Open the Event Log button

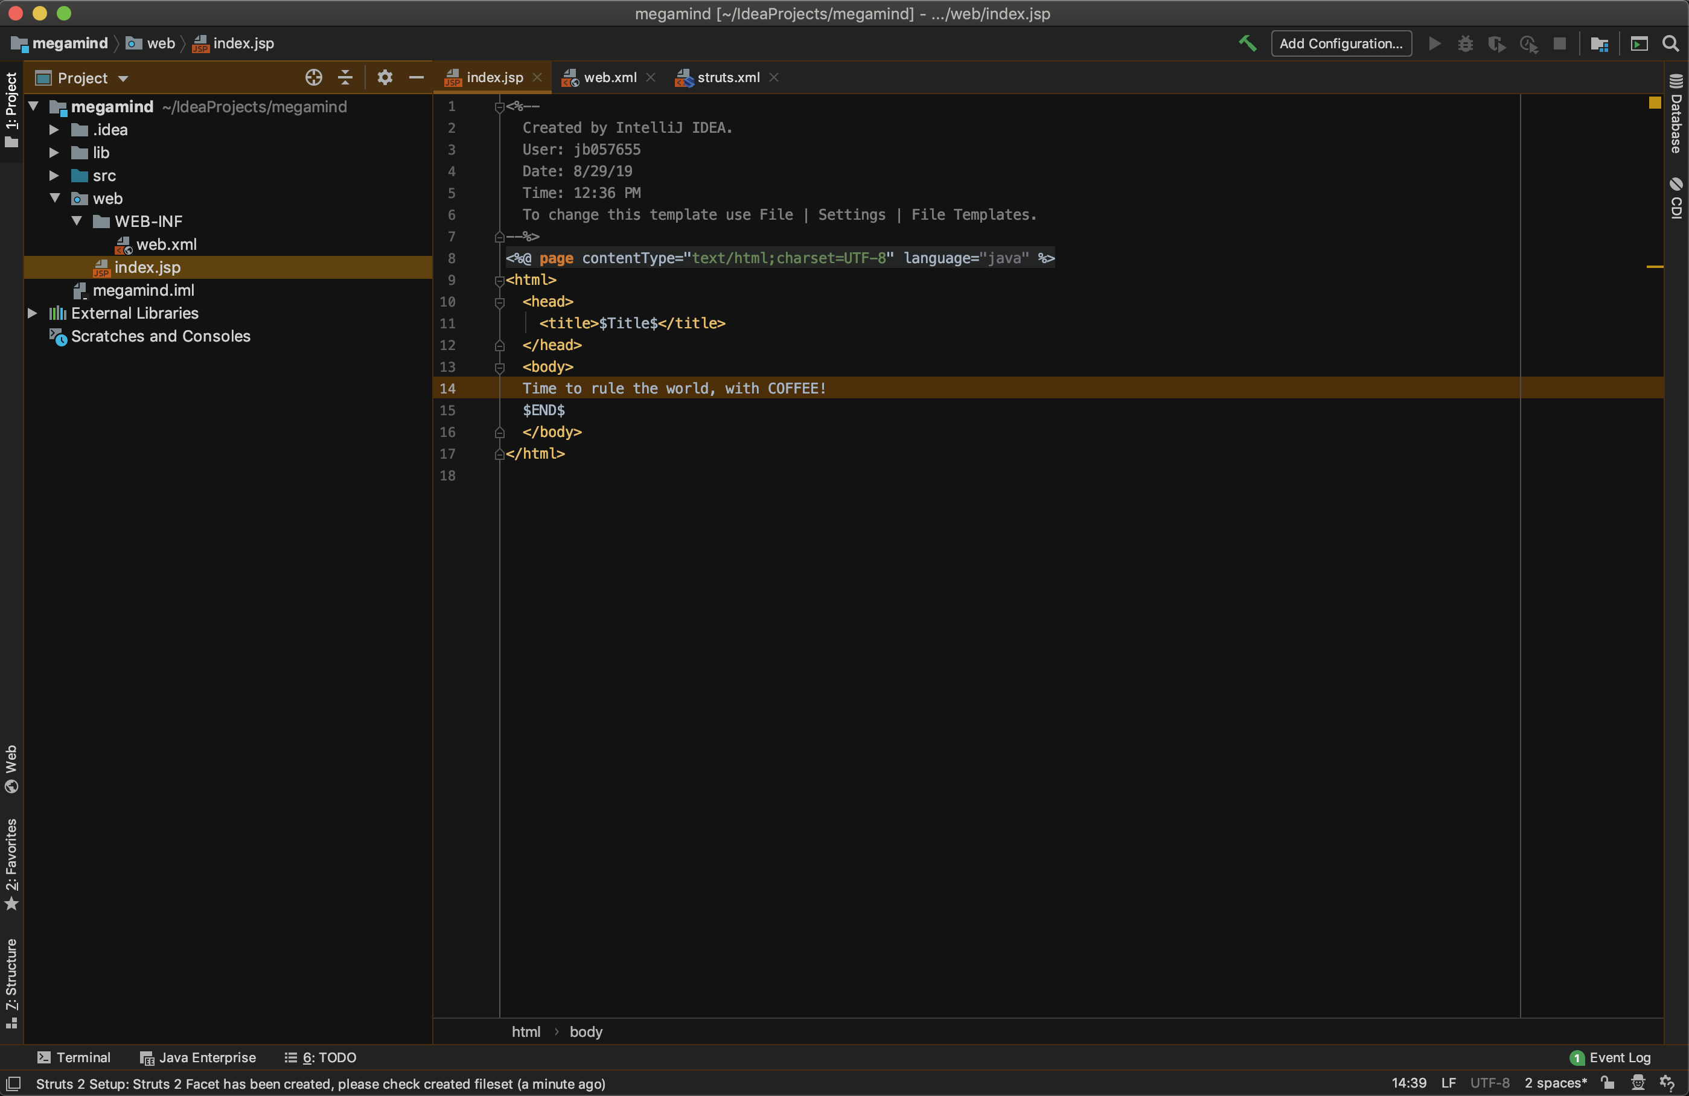tap(1611, 1057)
